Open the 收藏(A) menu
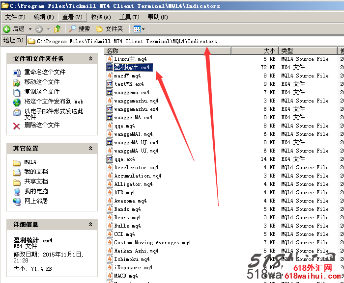The height and width of the screenshot is (283, 344). 101,17
